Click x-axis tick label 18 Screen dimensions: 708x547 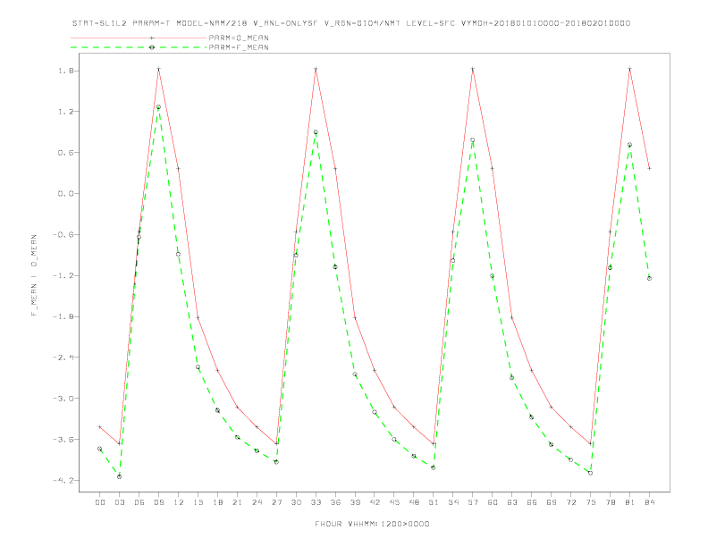click(217, 502)
